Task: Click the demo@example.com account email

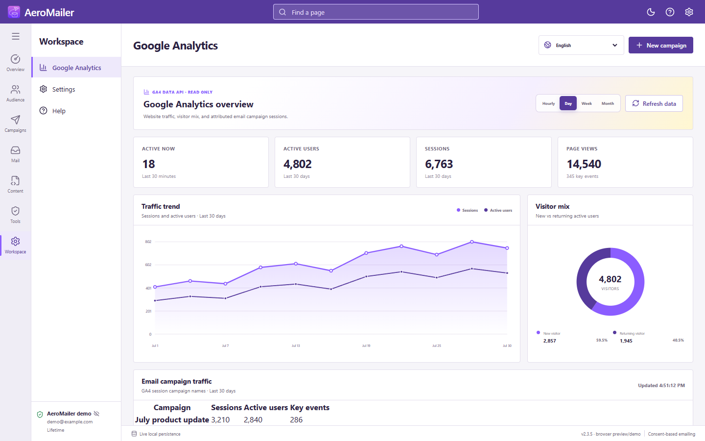Action: (70, 422)
